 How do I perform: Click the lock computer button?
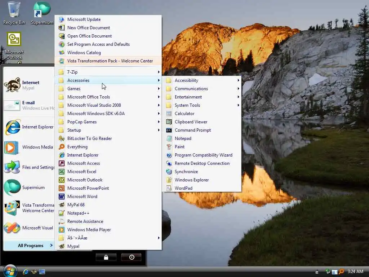(106, 257)
